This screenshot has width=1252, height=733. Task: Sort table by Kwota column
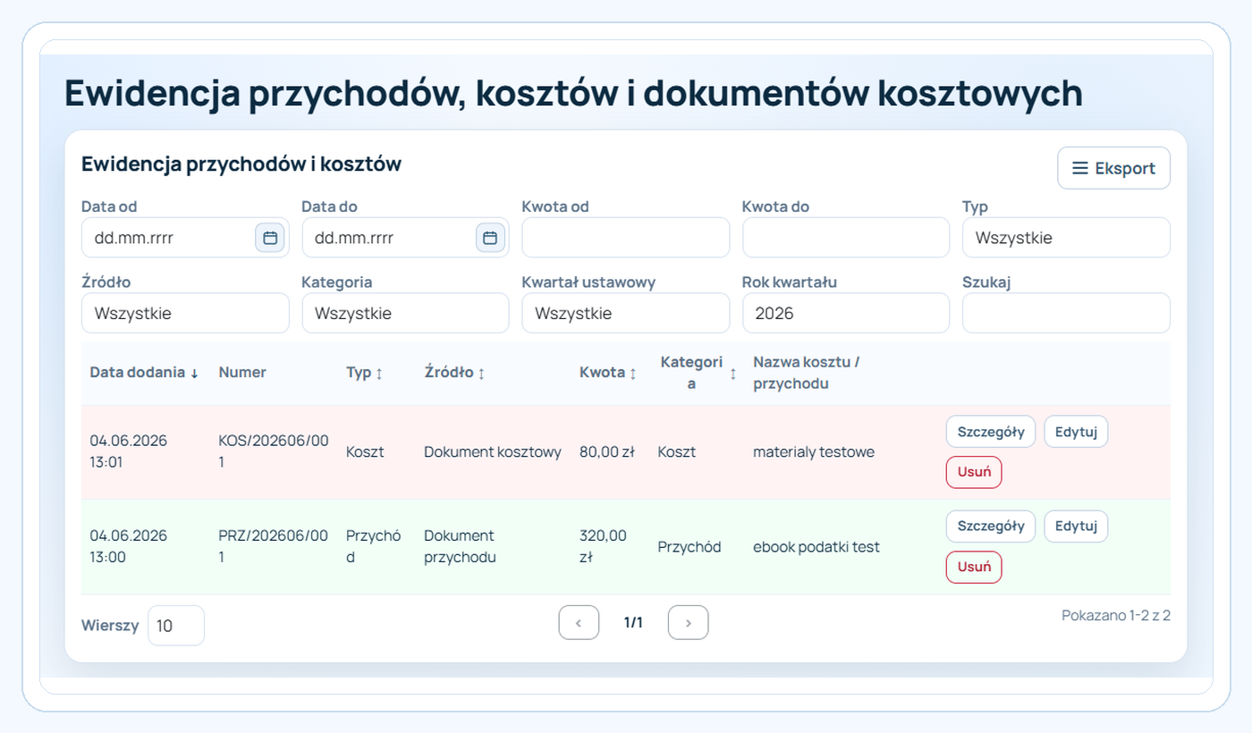click(x=608, y=373)
